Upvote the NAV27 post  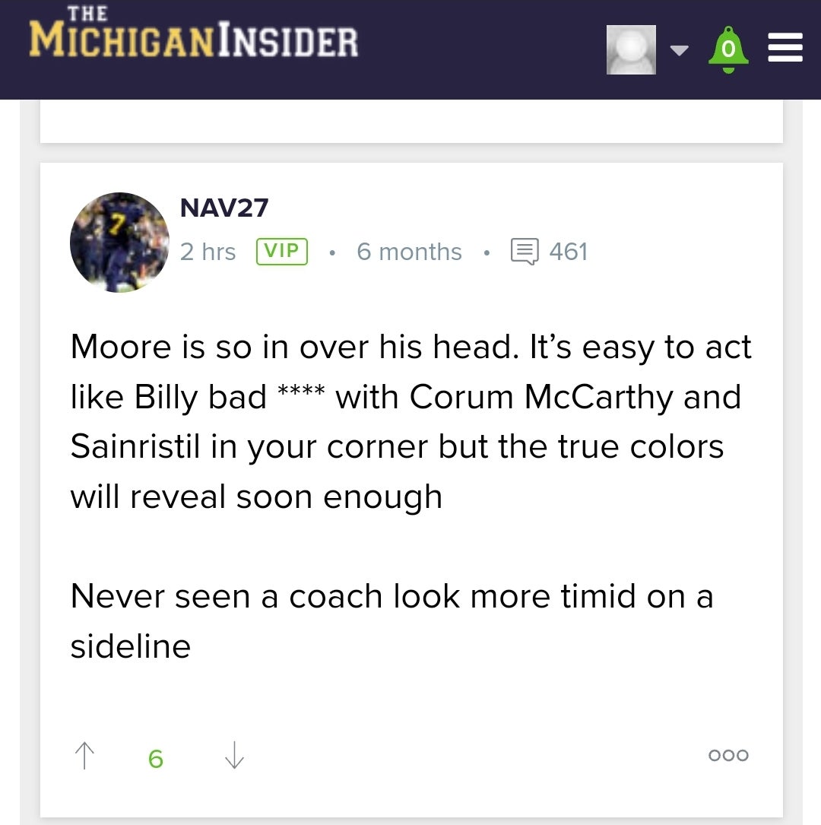[x=84, y=756]
